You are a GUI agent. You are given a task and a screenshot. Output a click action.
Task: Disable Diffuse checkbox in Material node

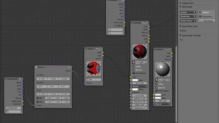pyautogui.click(x=157, y=84)
